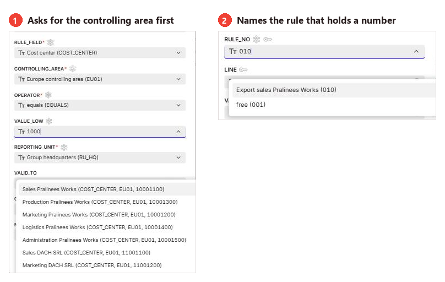
Task: Click the Group headquarters (RU_HQ) value
Action: point(62,158)
